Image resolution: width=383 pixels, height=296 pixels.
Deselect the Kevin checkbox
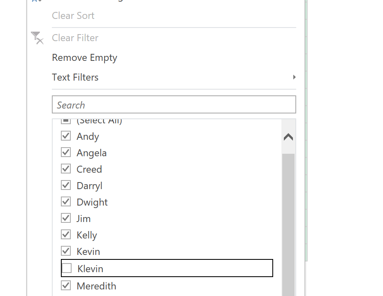tap(66, 251)
